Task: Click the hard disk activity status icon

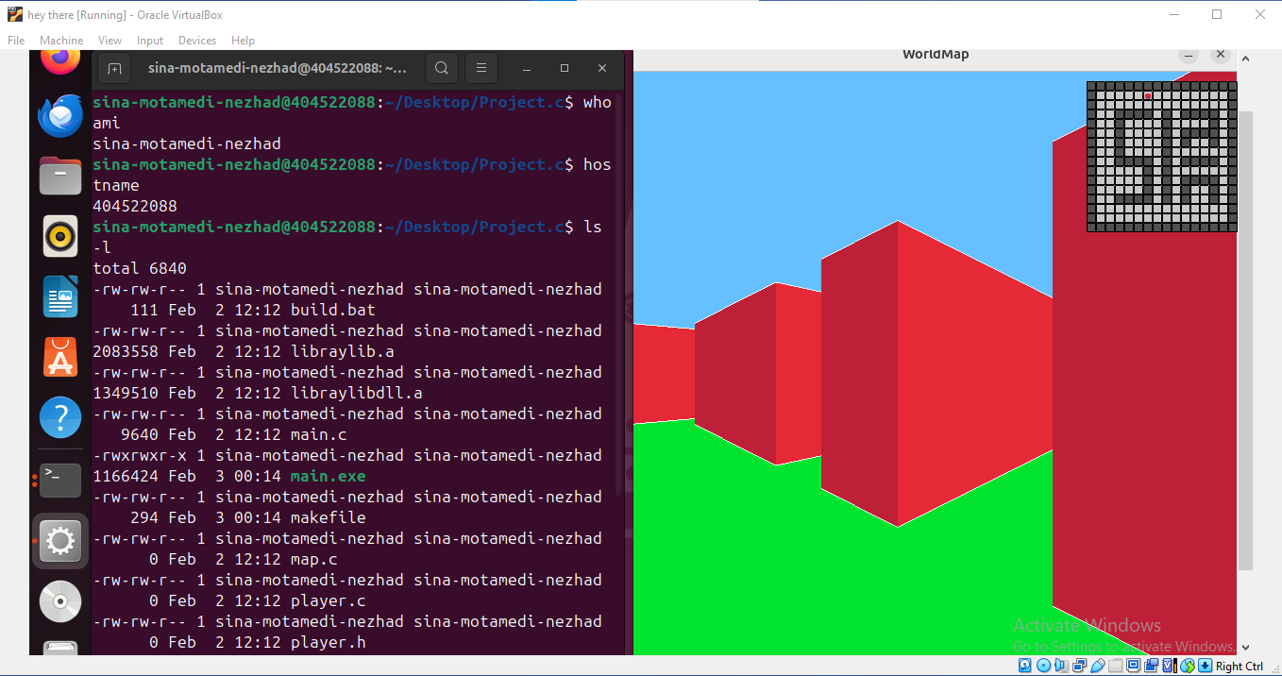Action: pos(1025,666)
